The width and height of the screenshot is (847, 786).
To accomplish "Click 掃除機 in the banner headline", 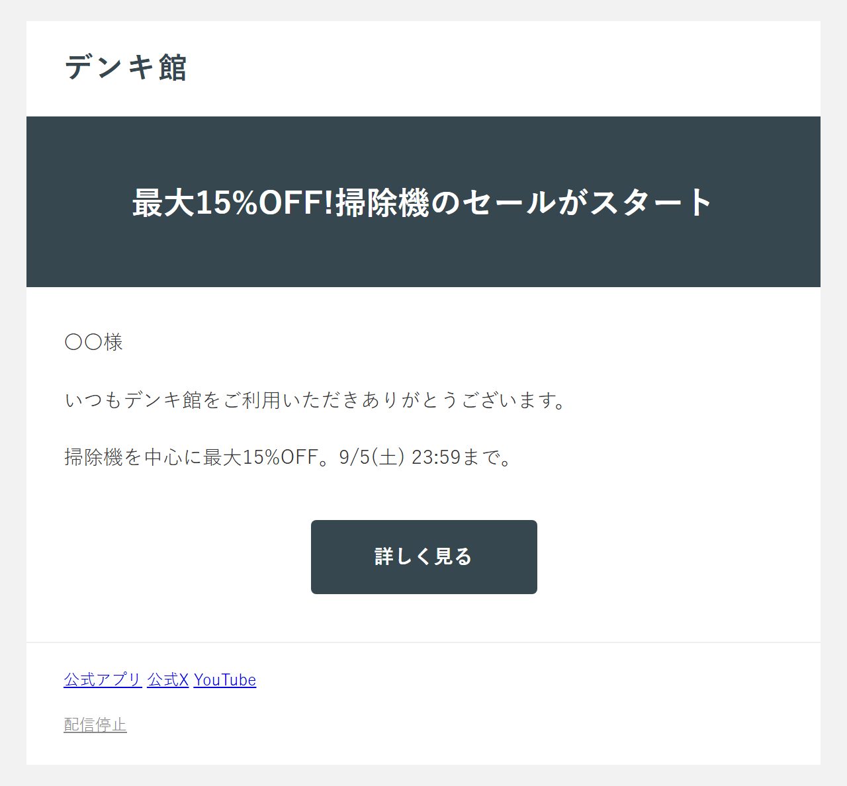I will click(x=382, y=202).
